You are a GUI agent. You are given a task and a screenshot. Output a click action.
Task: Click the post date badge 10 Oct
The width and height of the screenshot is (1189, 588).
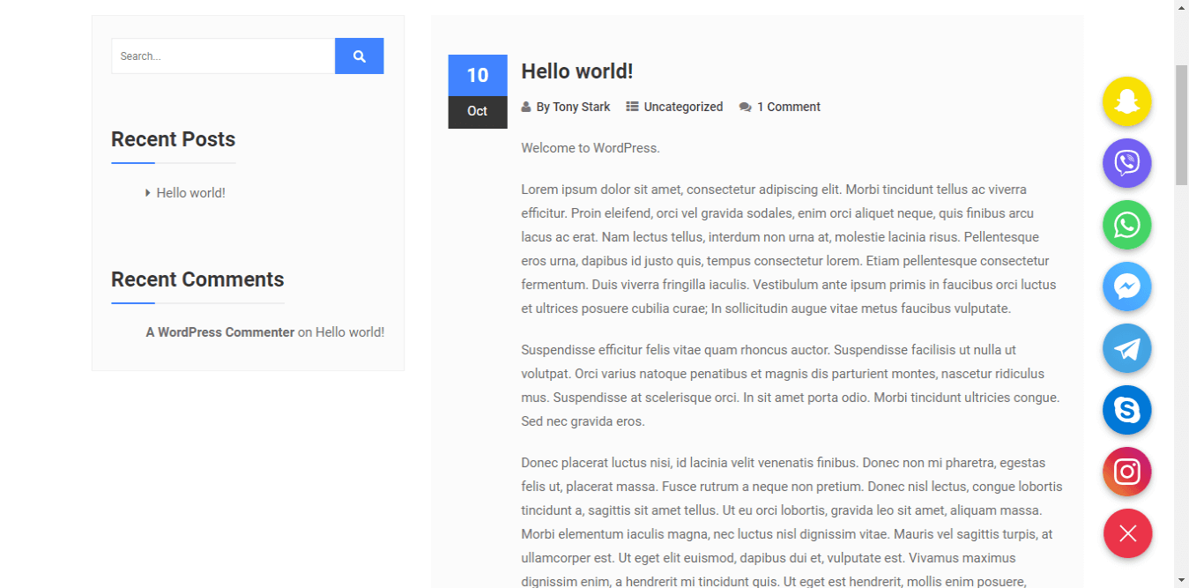pyautogui.click(x=478, y=92)
